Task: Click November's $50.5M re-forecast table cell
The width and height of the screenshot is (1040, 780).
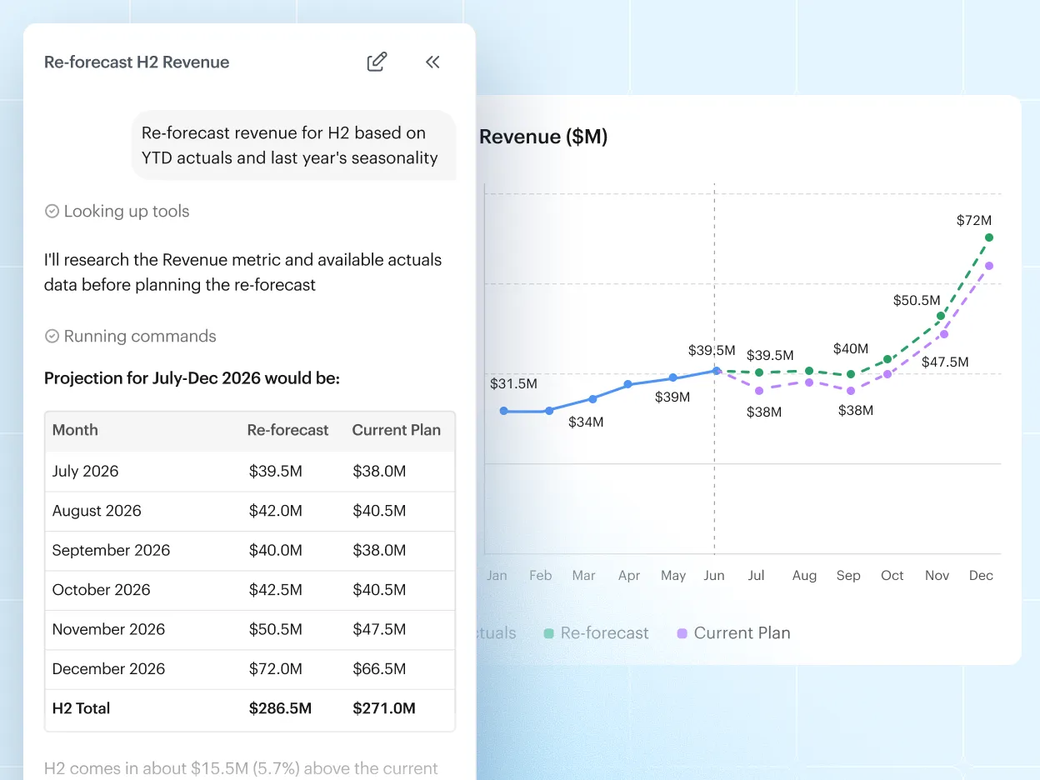Action: (x=275, y=629)
